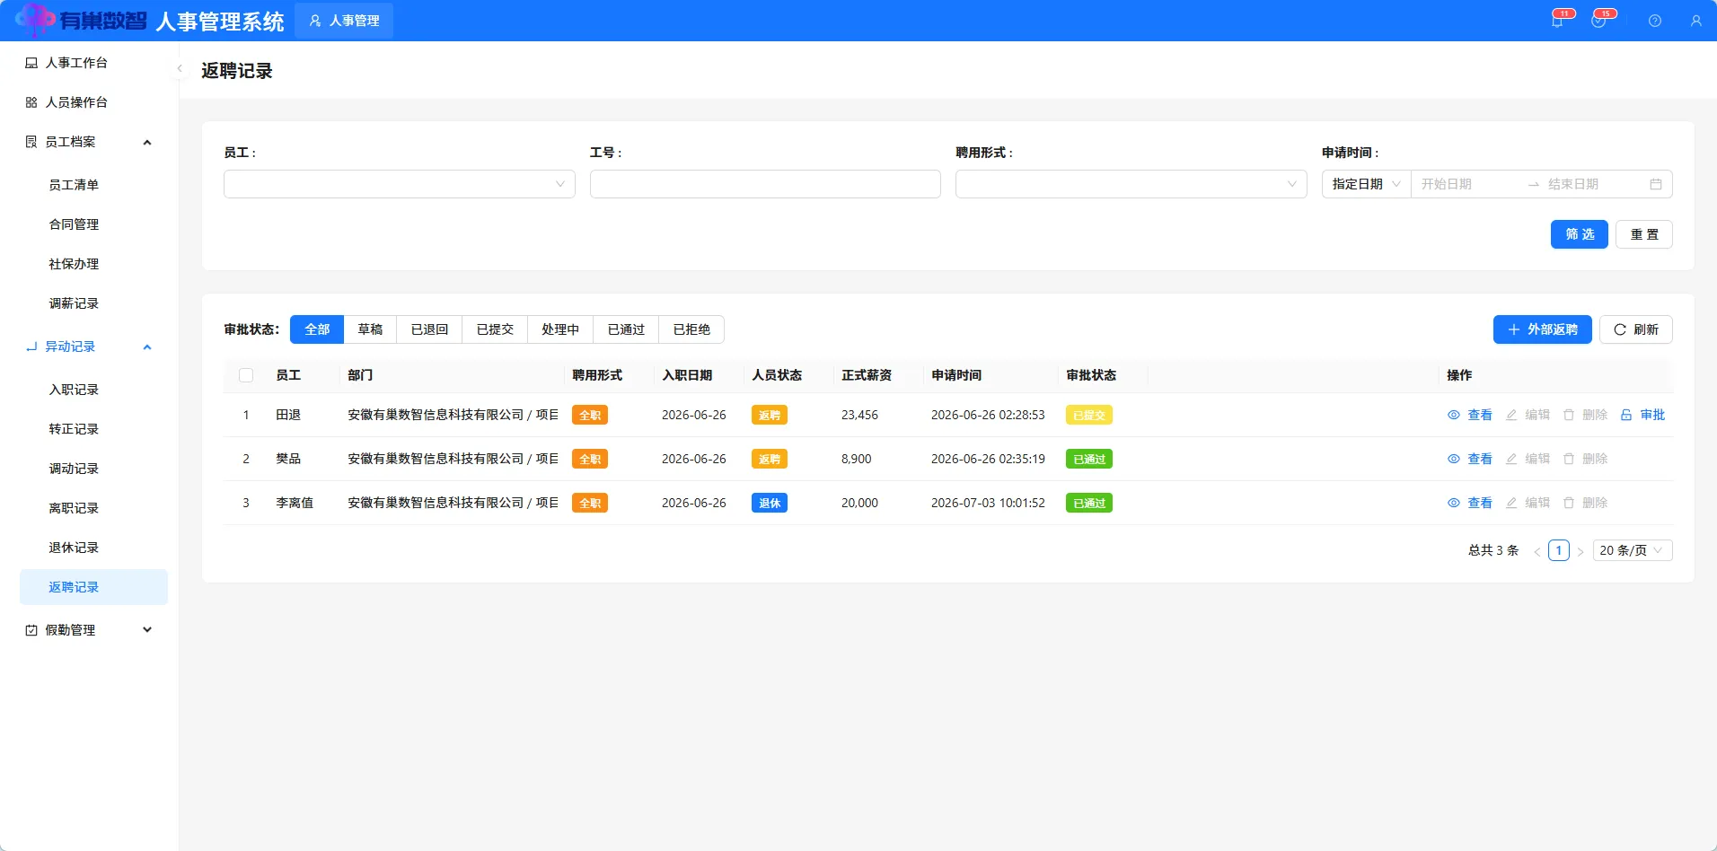Select the 处理中 status tab
The image size is (1717, 851).
560,329
